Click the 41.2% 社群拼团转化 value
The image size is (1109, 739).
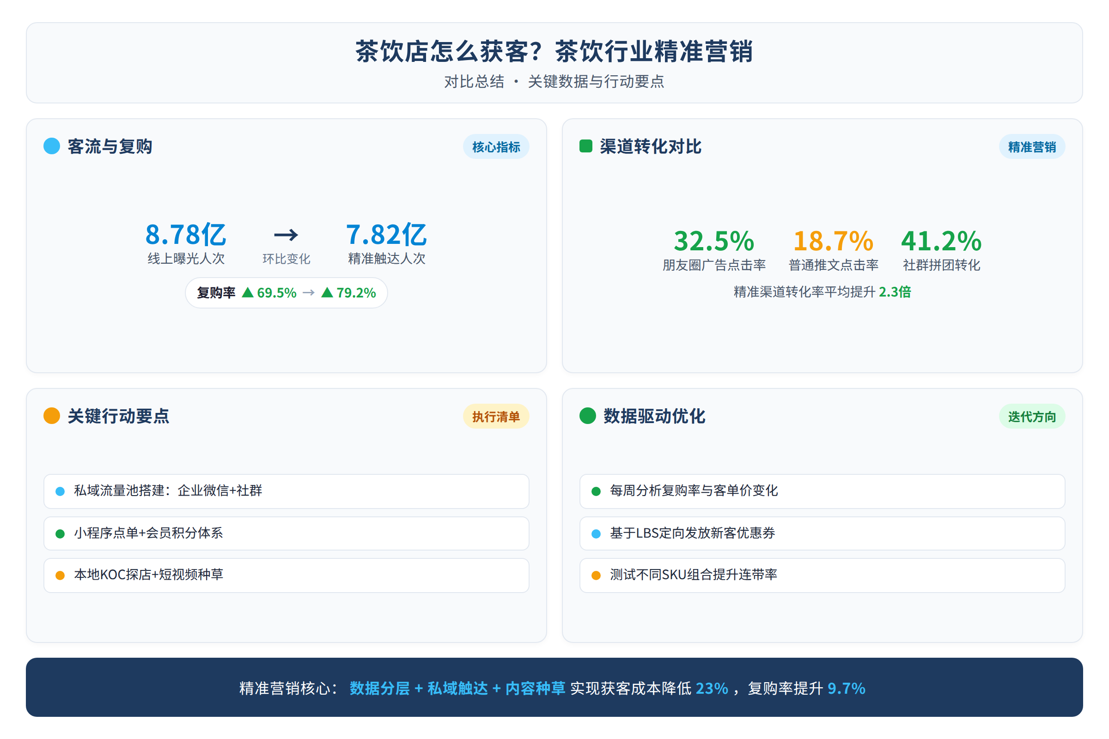click(x=941, y=241)
